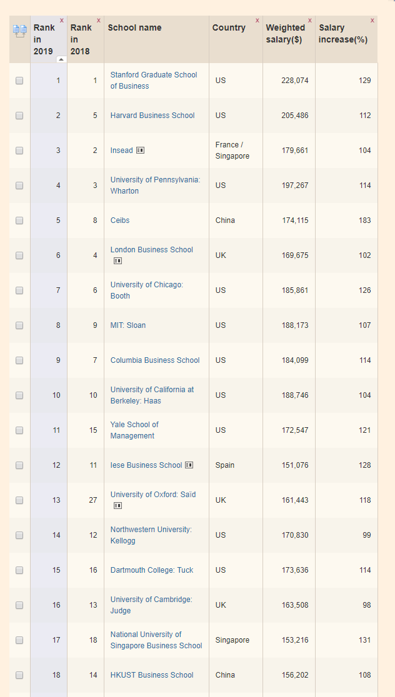395x697 pixels.
Task: Tick the Cambridge Judge row checkbox
Action: 19,605
